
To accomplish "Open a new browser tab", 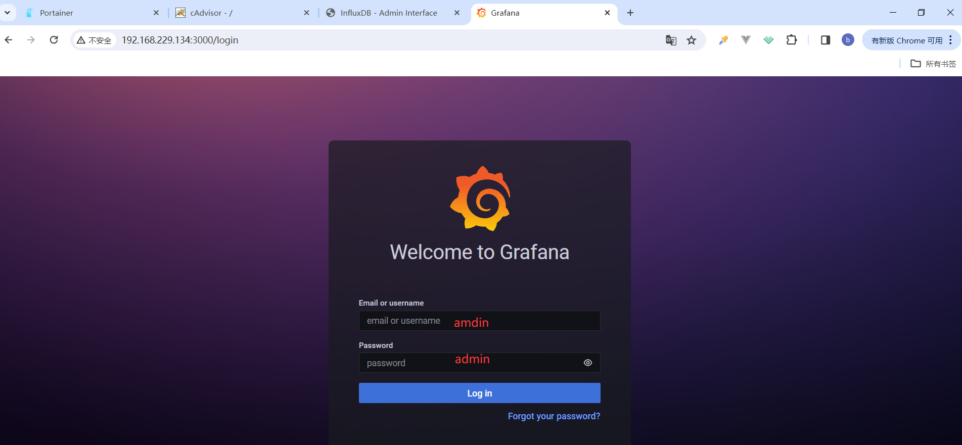I will 630,13.
